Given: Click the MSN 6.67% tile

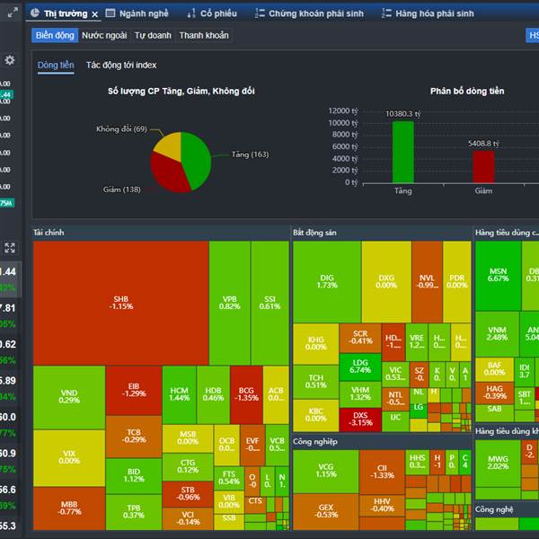Looking at the screenshot, I should (498, 276).
